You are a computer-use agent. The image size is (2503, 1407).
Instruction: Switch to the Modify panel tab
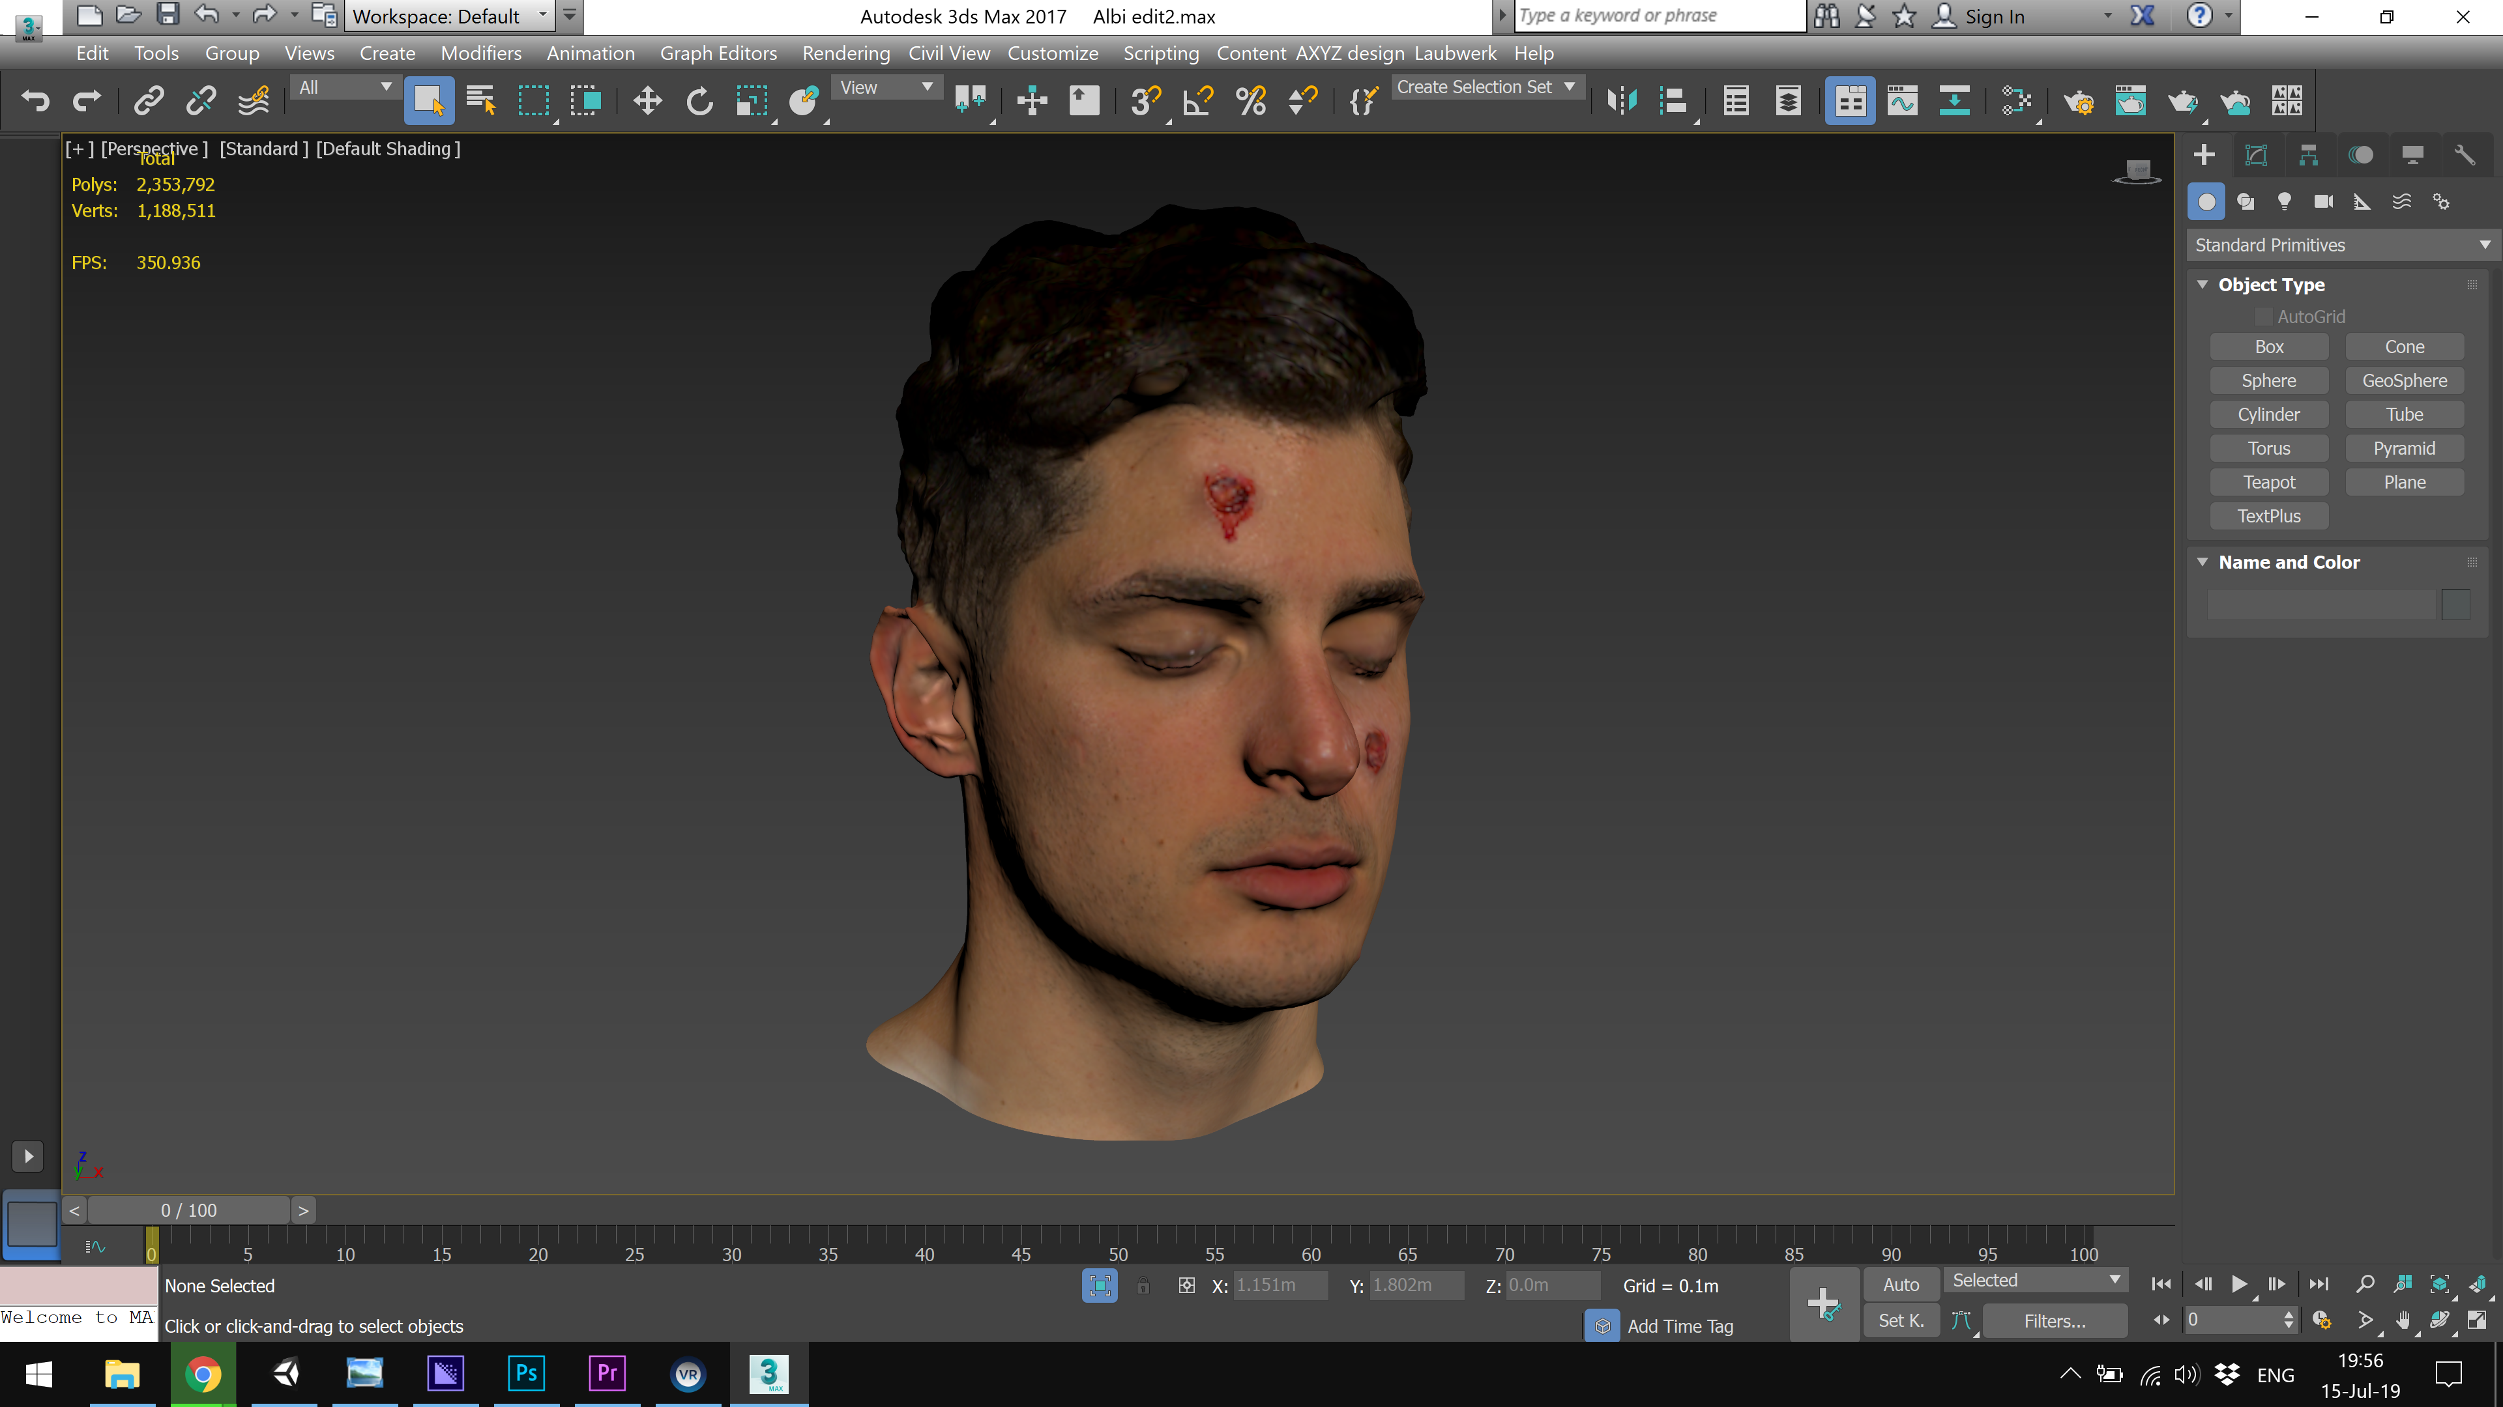pos(2256,156)
